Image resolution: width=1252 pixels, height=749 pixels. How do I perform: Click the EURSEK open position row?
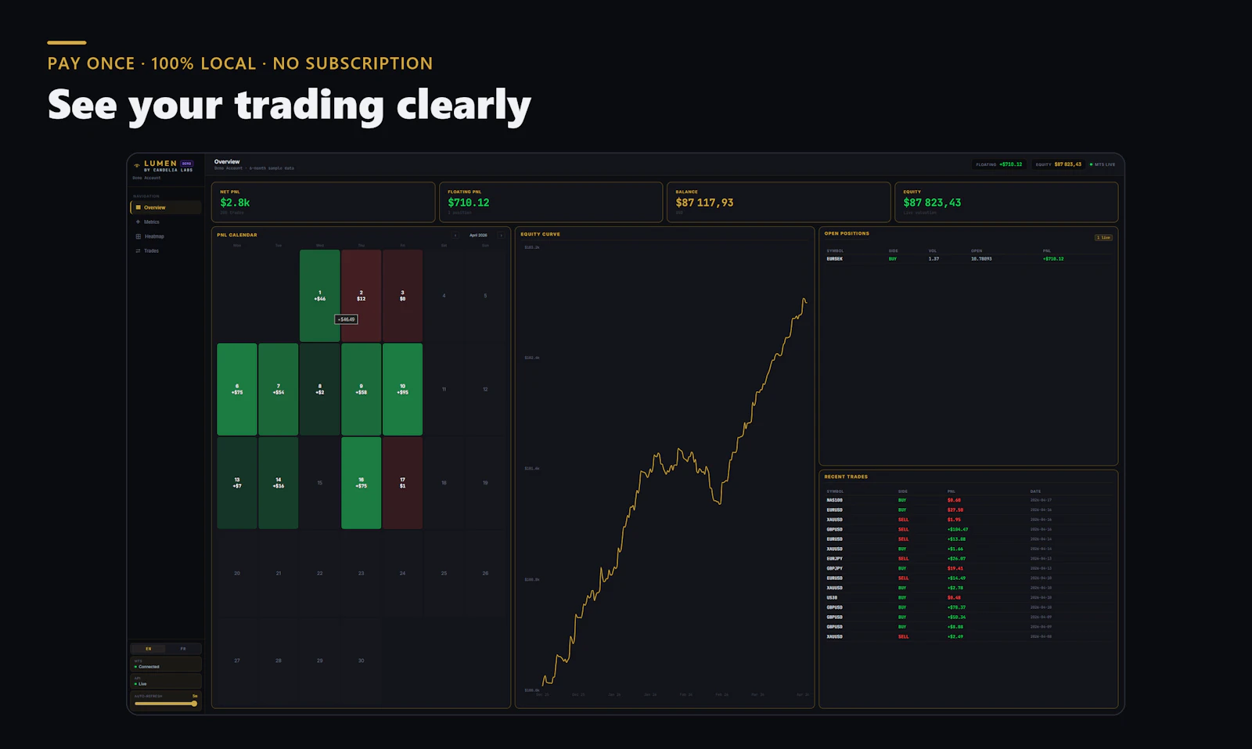(968, 258)
